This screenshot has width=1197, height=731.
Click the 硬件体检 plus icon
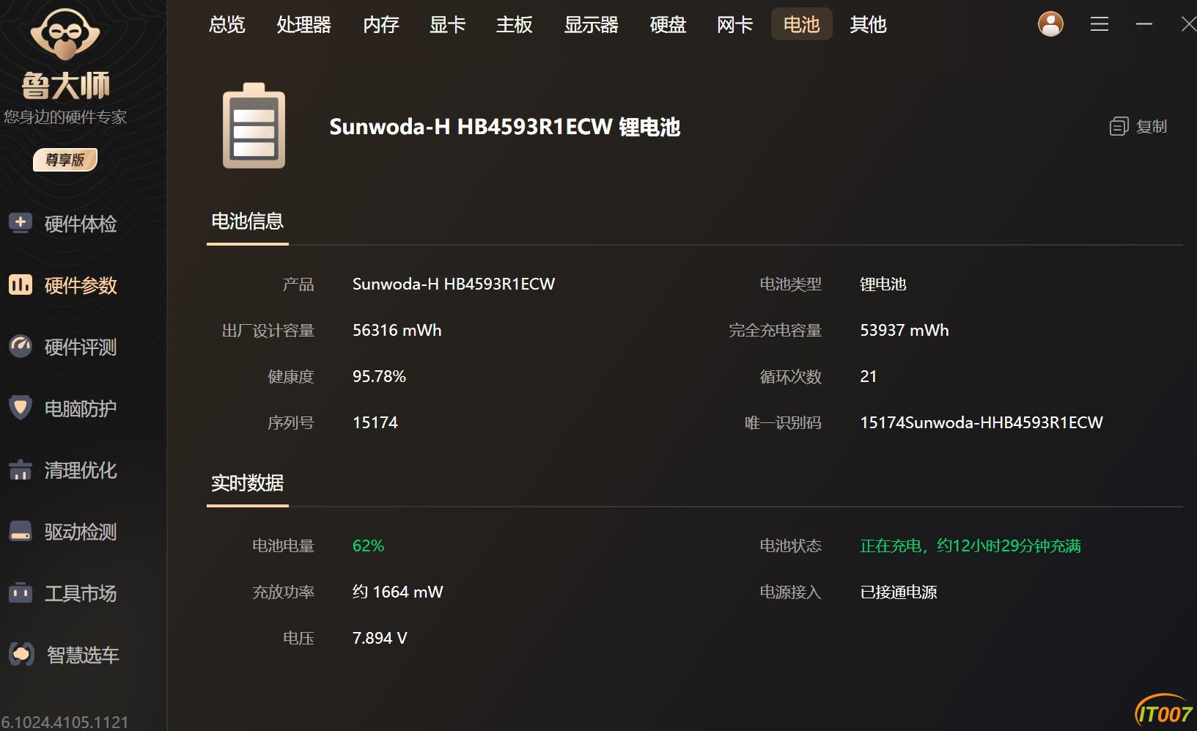(21, 222)
